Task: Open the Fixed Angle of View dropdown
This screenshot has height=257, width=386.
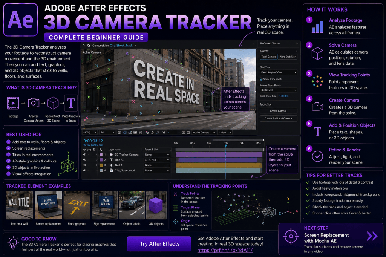Action: (279, 72)
